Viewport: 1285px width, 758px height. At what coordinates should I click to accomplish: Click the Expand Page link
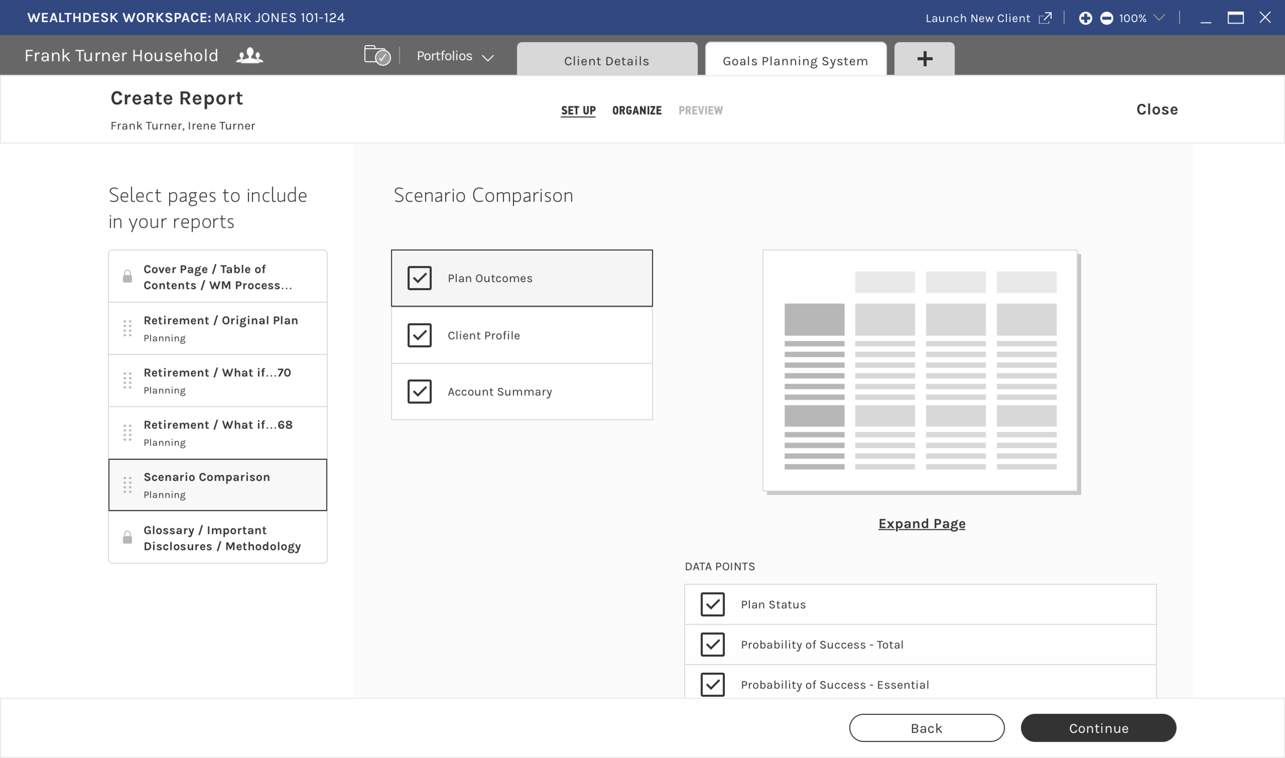[921, 524]
